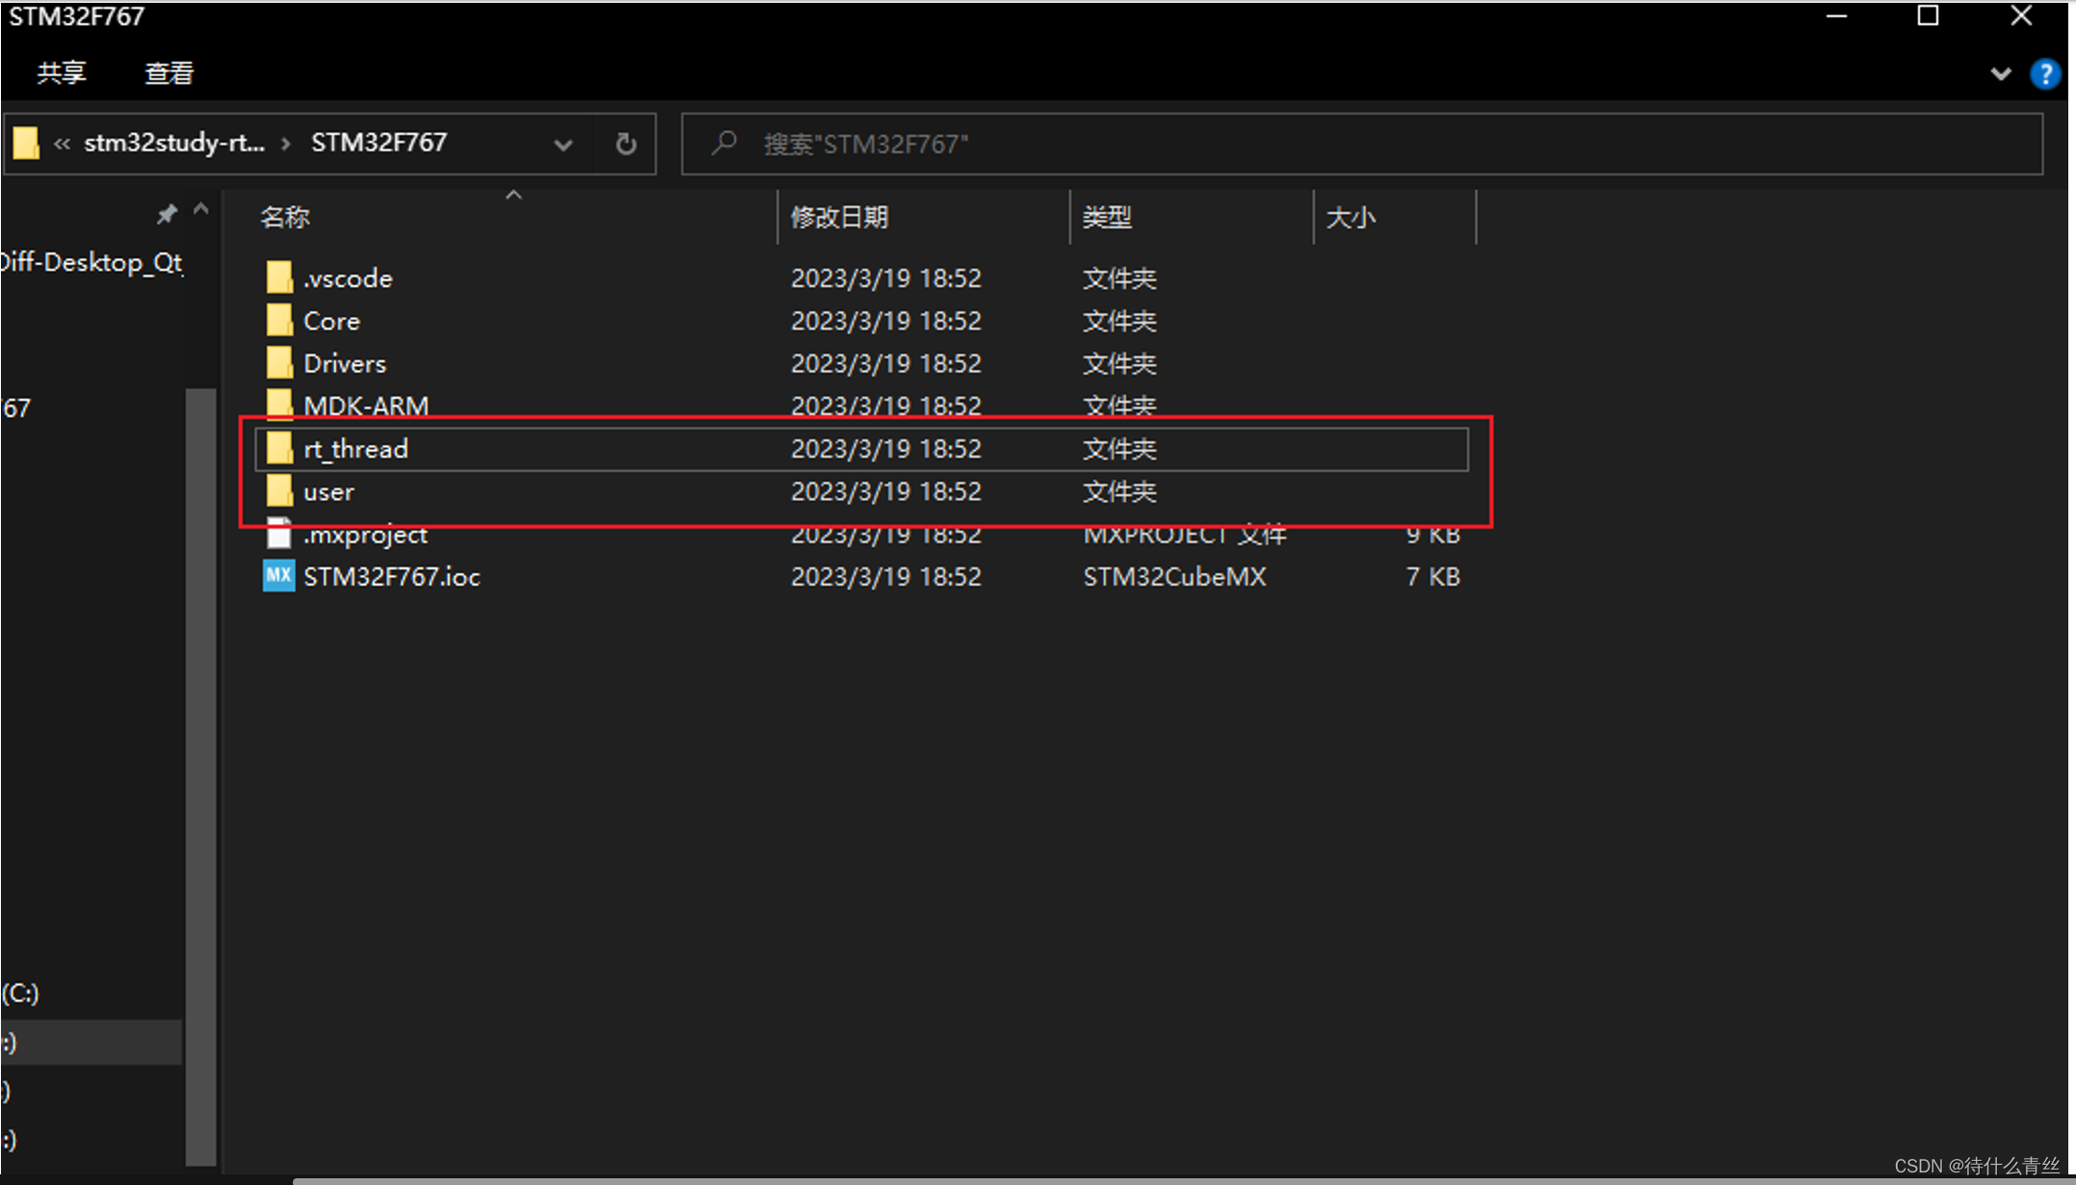
Task: Select the '67' item in navigation pane
Action: tap(15, 408)
